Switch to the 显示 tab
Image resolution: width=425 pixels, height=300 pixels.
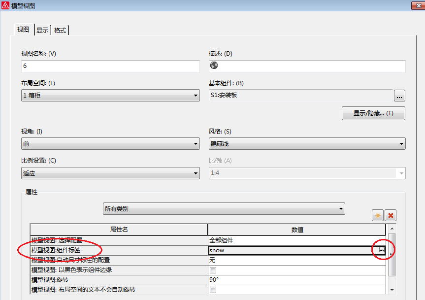[x=42, y=30]
